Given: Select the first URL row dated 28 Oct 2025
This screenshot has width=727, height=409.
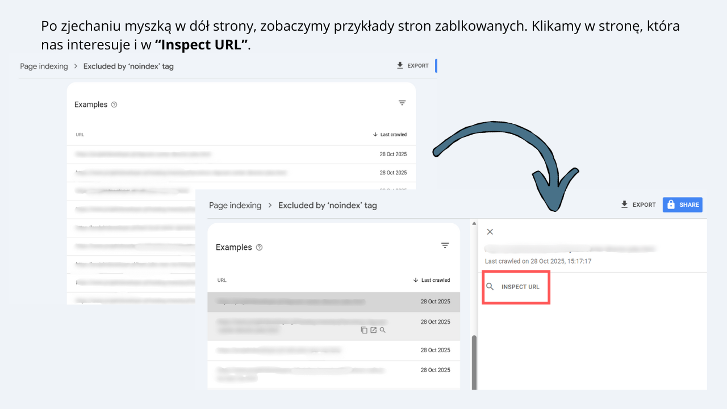Looking at the screenshot, I should [312, 302].
